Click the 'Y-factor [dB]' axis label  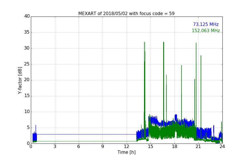[x=20, y=80]
